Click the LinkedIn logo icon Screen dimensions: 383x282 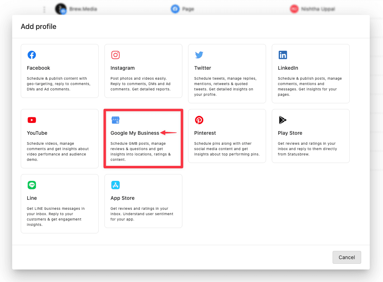(x=283, y=55)
